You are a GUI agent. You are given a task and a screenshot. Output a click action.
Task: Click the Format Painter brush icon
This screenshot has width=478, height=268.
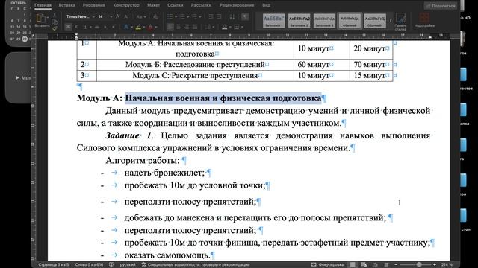coord(55,28)
